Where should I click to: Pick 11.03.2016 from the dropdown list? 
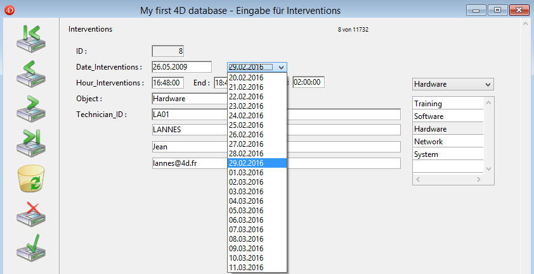[246, 268]
